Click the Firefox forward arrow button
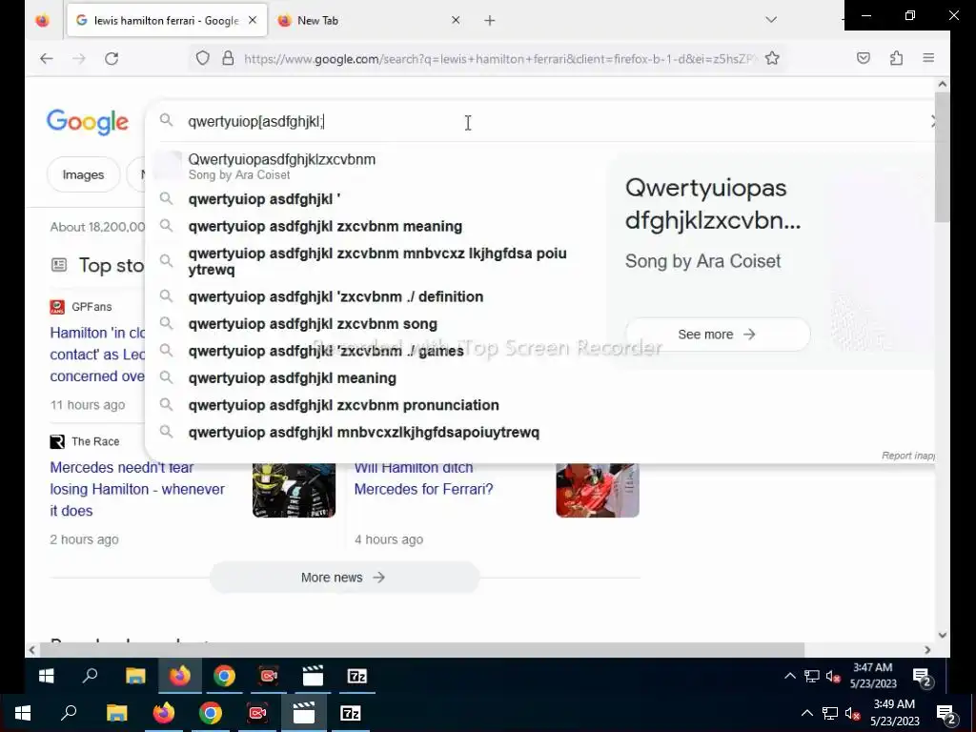 tap(79, 58)
